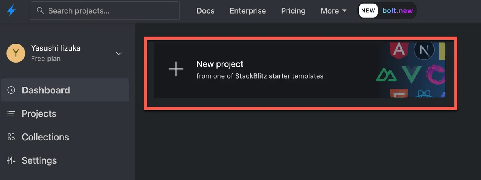Screen dimensions: 481x180
Task: Click the green Vue logo in thumbnail
Action: pyautogui.click(x=411, y=74)
